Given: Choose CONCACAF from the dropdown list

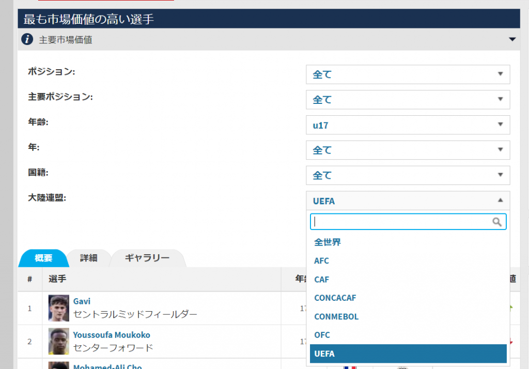Looking at the screenshot, I should point(335,298).
